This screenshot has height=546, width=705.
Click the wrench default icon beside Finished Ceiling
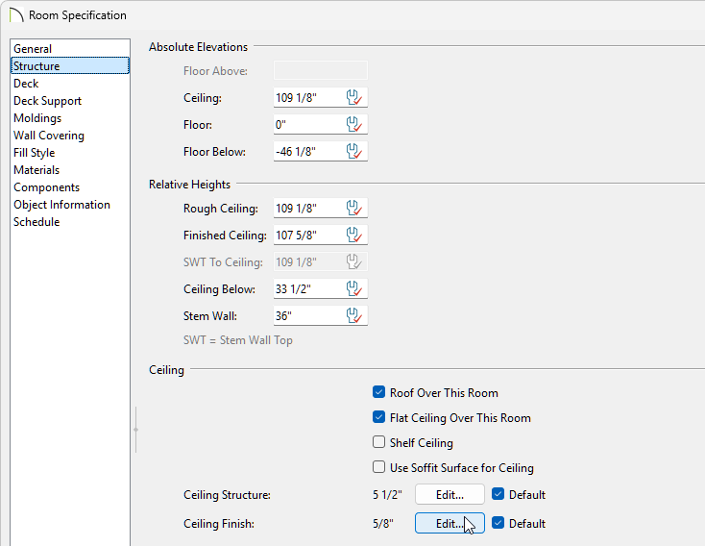(354, 235)
